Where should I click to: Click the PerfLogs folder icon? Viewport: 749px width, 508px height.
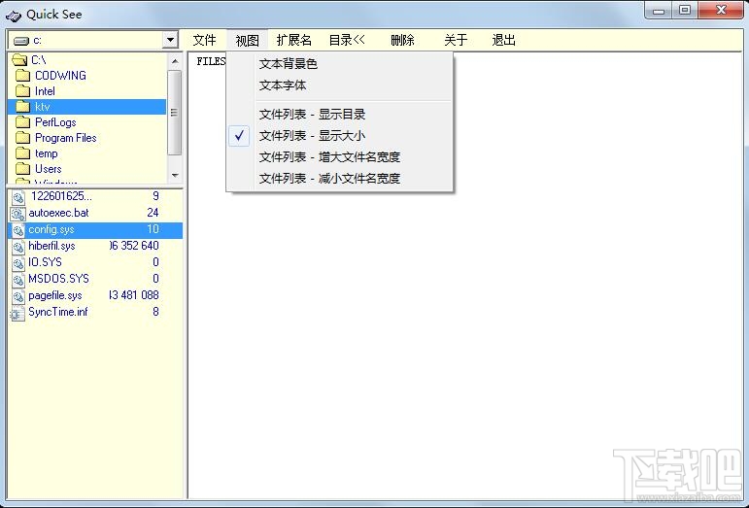(x=22, y=122)
